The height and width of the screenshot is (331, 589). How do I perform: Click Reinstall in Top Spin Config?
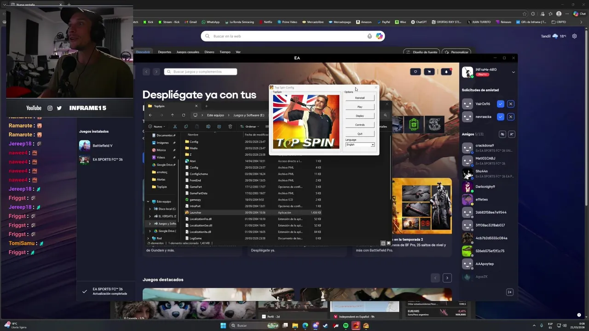tap(360, 98)
